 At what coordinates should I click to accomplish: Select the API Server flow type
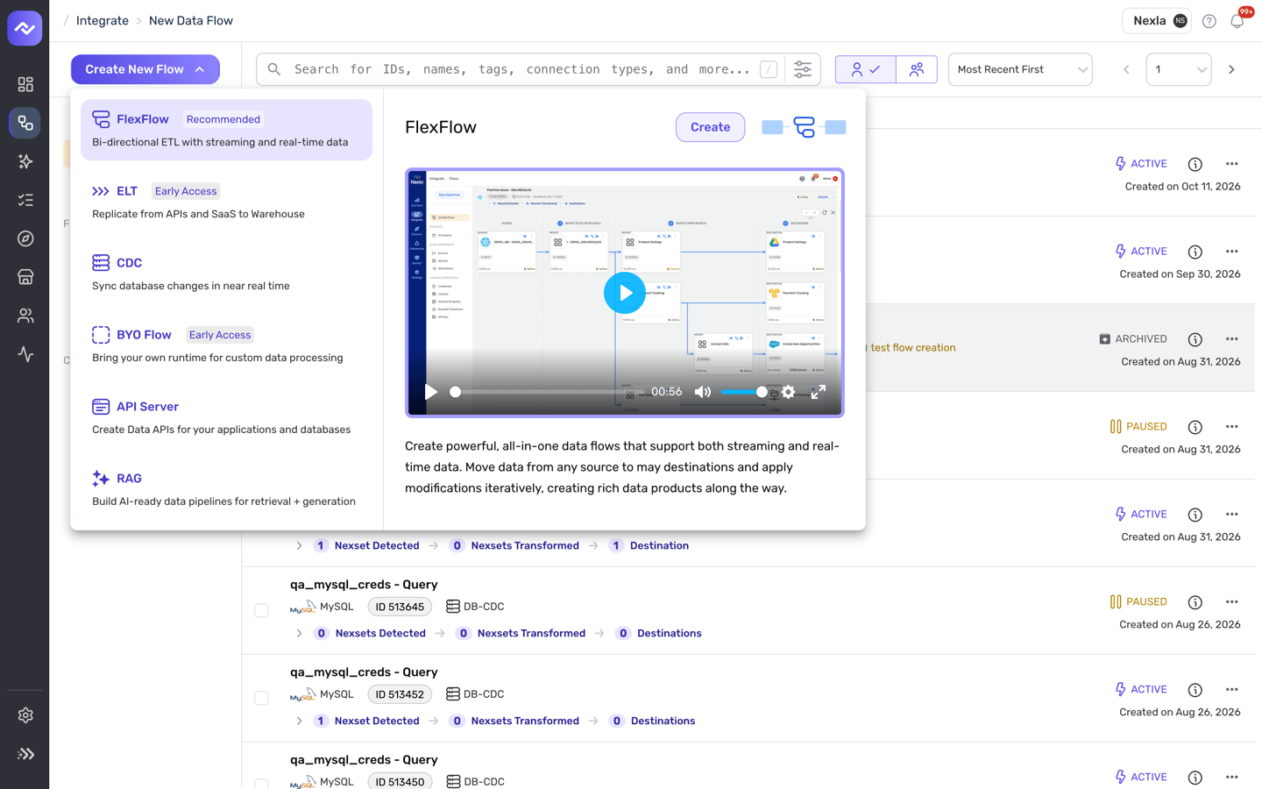(x=226, y=417)
